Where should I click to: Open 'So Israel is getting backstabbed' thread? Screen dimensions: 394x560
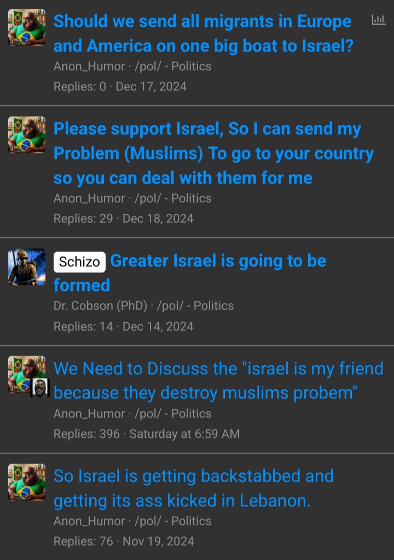(193, 488)
